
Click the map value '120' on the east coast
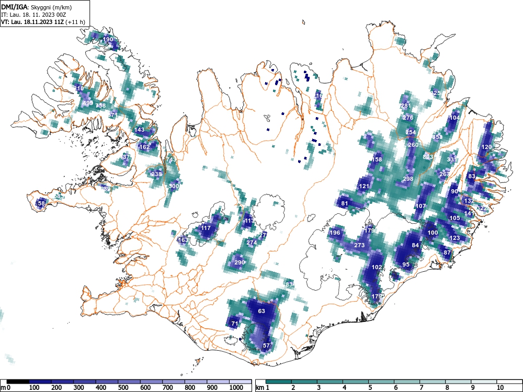pos(486,147)
